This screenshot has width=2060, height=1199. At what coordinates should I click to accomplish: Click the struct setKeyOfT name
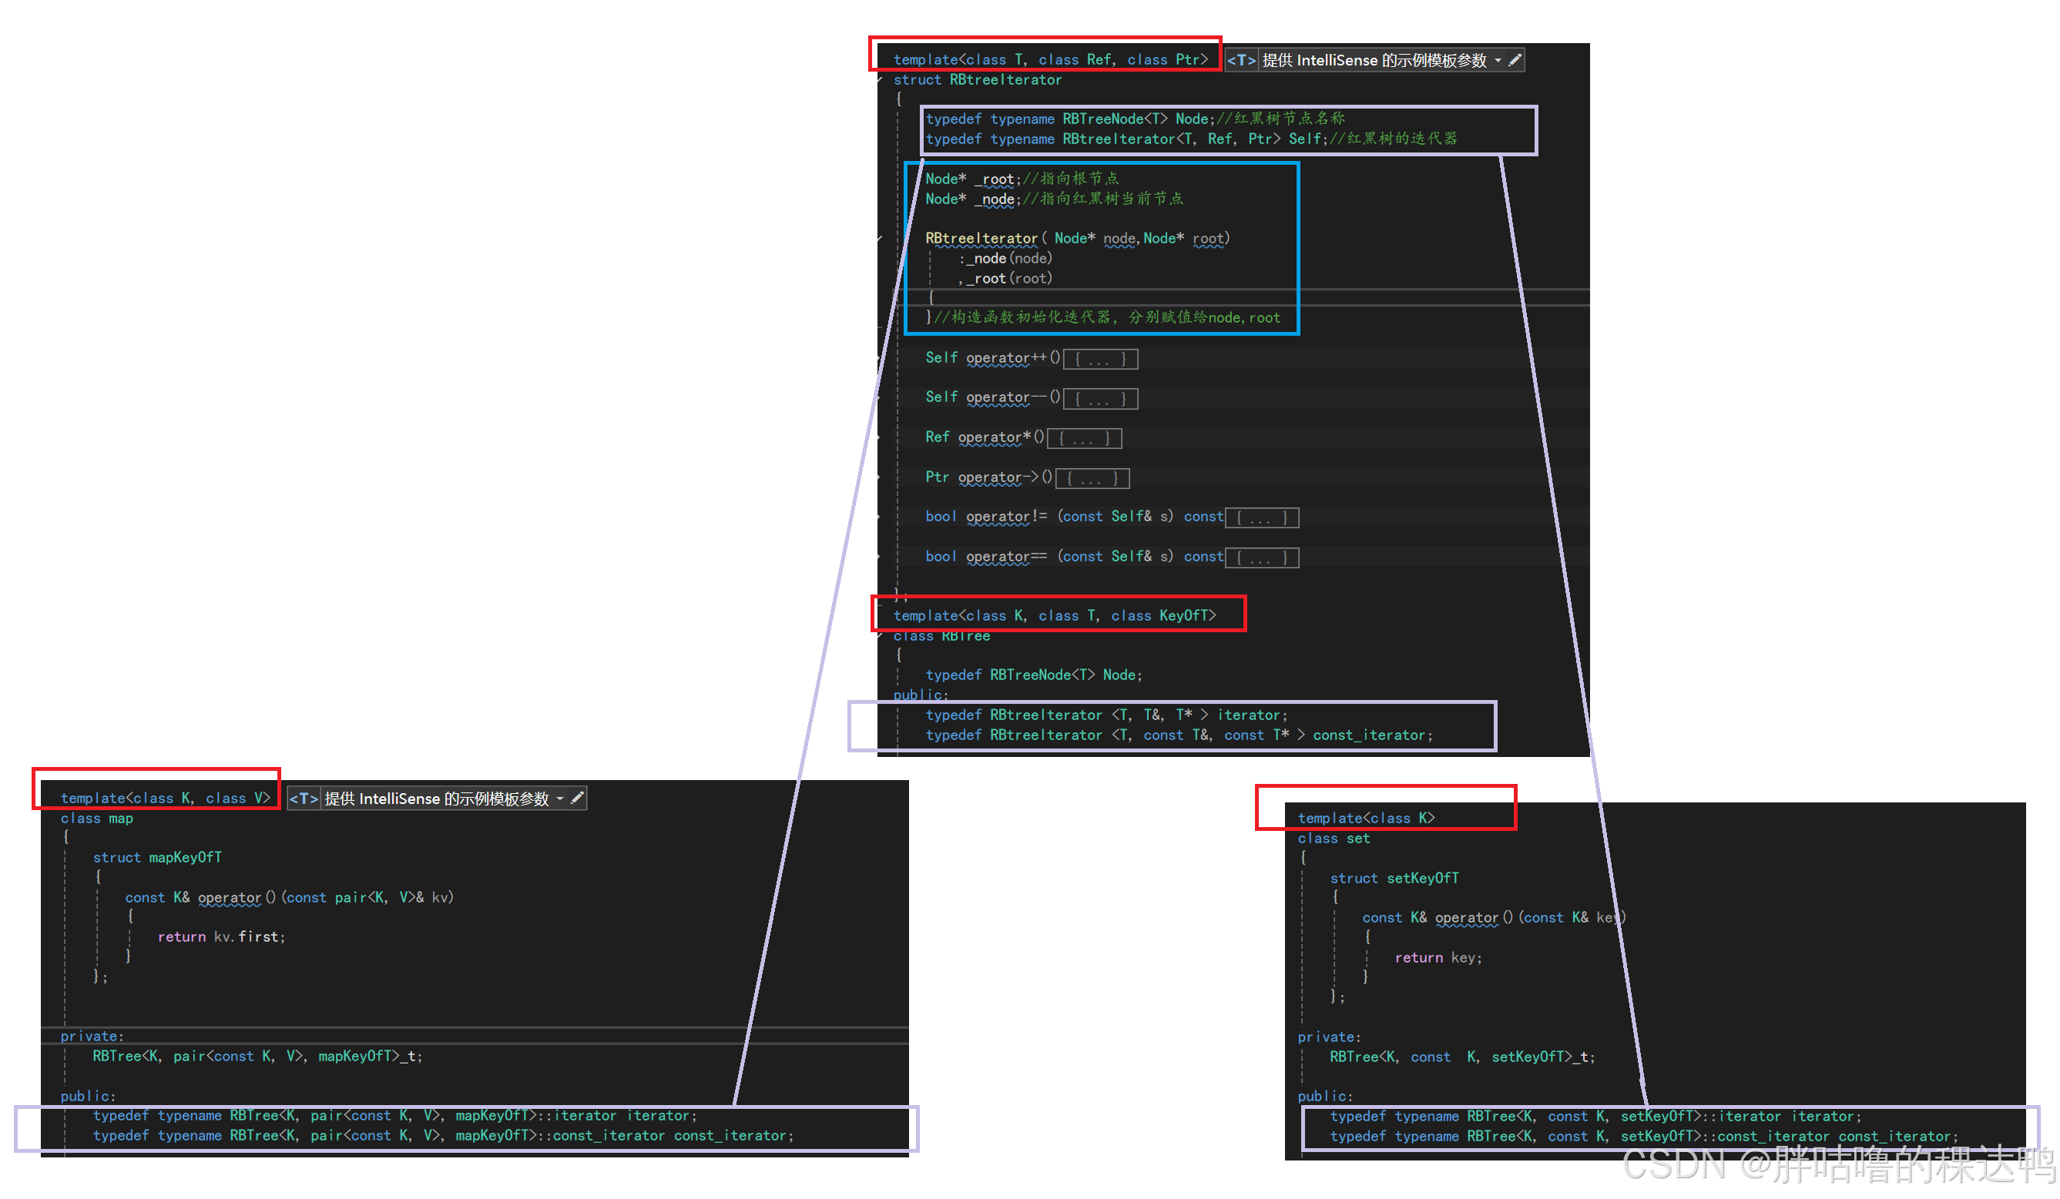[1422, 878]
